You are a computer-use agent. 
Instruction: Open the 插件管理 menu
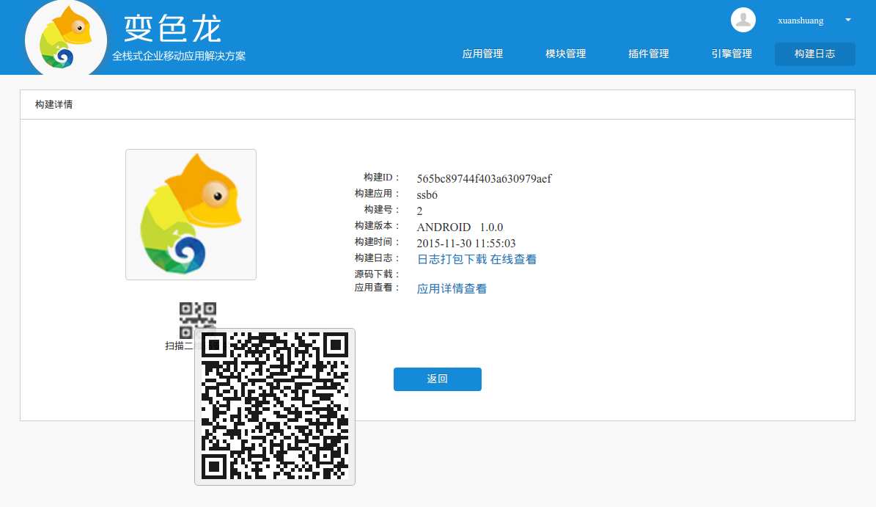click(649, 54)
